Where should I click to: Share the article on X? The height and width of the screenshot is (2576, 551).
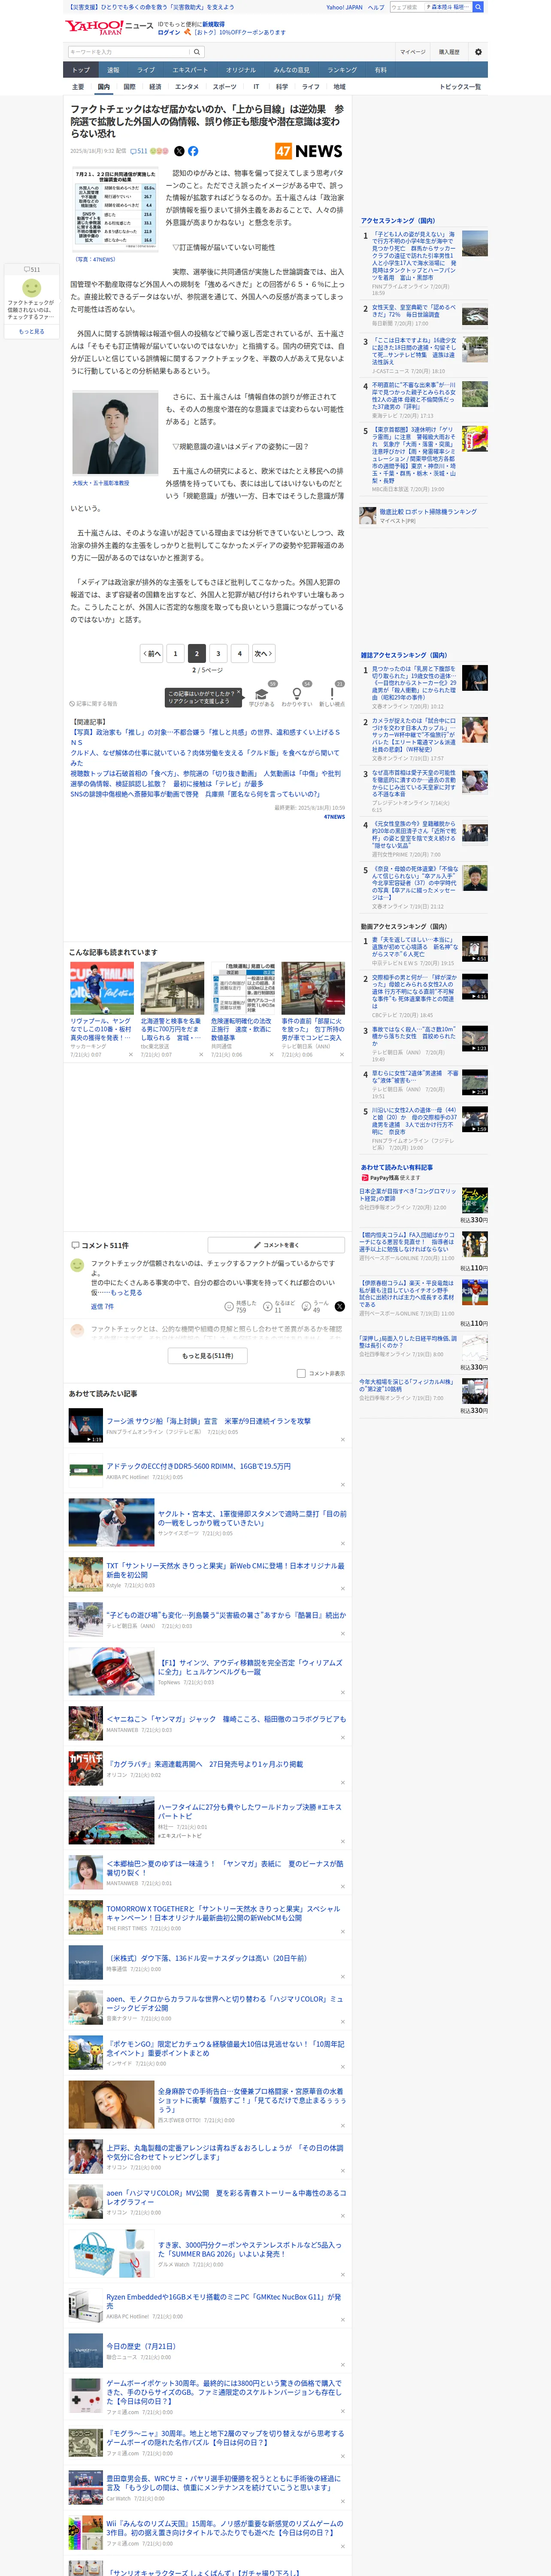[x=179, y=151]
